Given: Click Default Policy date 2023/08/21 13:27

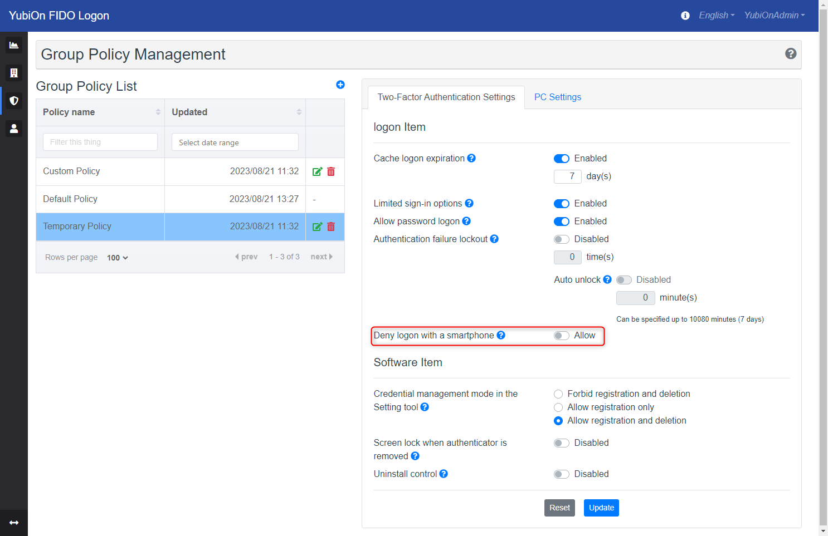Looking at the screenshot, I should [264, 199].
